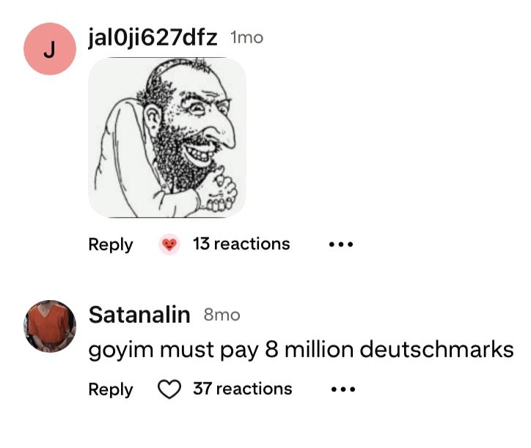Tap the outline heart icon on Satanalin's comment
The image size is (531, 448).
coord(169,389)
